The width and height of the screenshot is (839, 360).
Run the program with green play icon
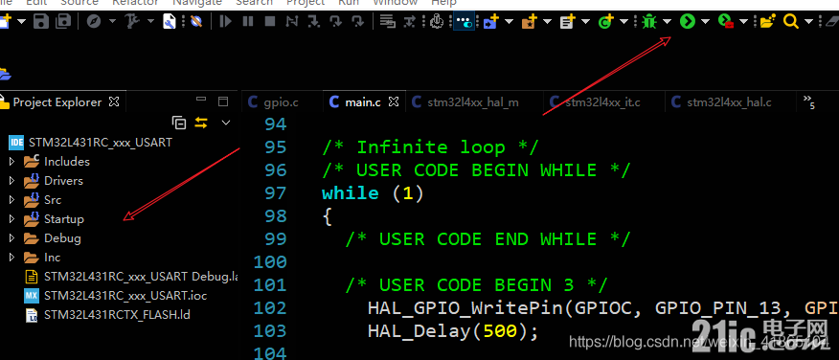pyautogui.click(x=688, y=21)
